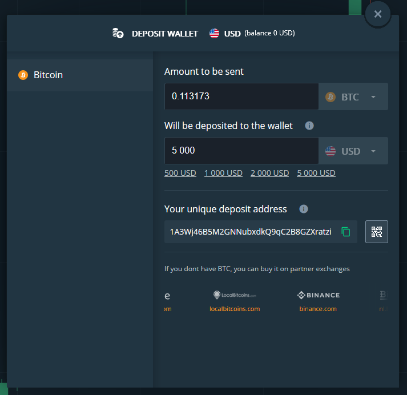Show info about unique deposit address
The height and width of the screenshot is (395, 407).
(x=304, y=209)
